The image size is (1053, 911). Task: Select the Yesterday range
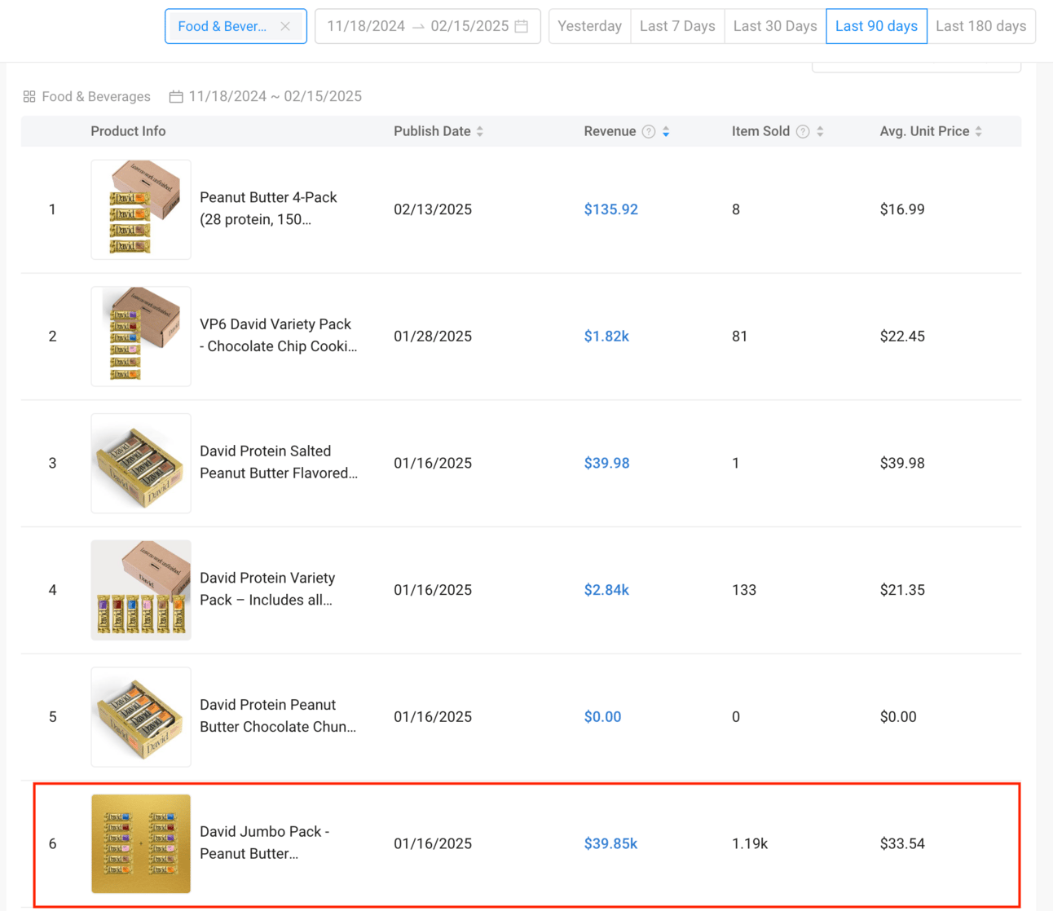(589, 26)
